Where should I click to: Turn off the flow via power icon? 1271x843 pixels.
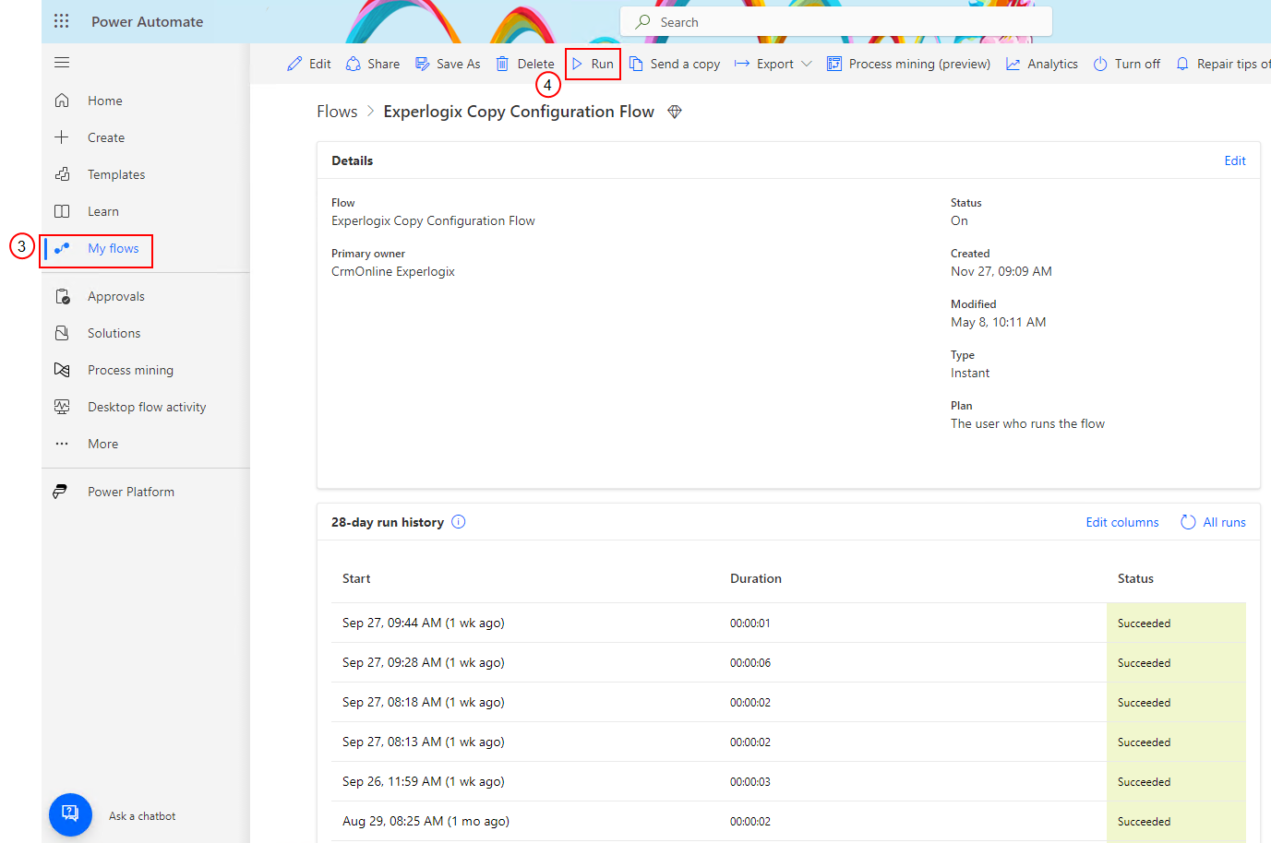[x=1100, y=64]
